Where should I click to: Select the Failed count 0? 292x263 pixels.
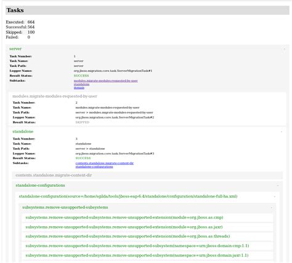29,37
